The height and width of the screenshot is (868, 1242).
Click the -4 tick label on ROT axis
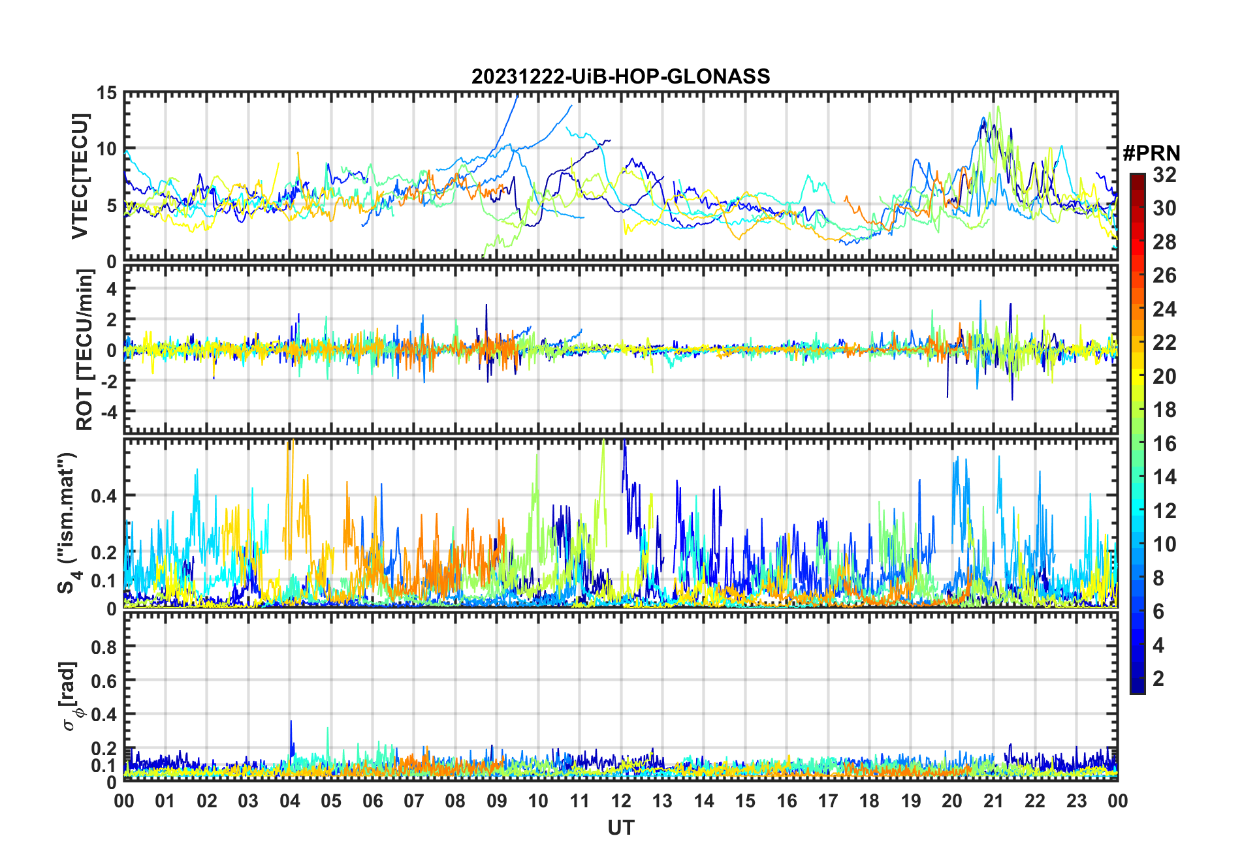coord(106,412)
